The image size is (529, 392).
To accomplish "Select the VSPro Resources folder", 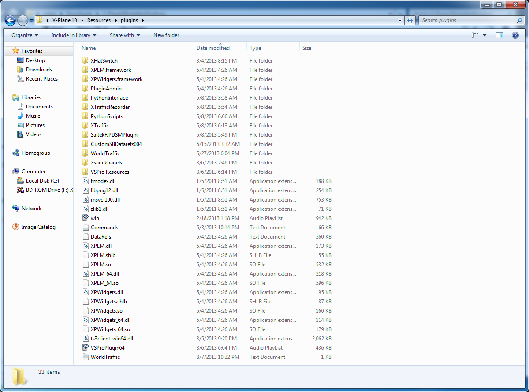I will tap(110, 172).
